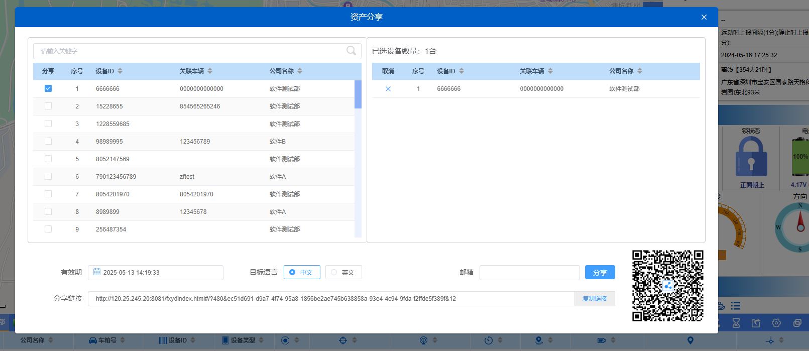Check the checkbox for device 15228655
Screen dimensions: 809x351
48,106
